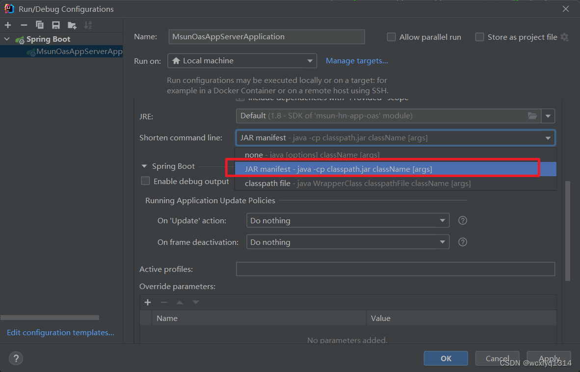The height and width of the screenshot is (372, 580).
Task: Remove selected configuration with minus icon
Action: 24,25
